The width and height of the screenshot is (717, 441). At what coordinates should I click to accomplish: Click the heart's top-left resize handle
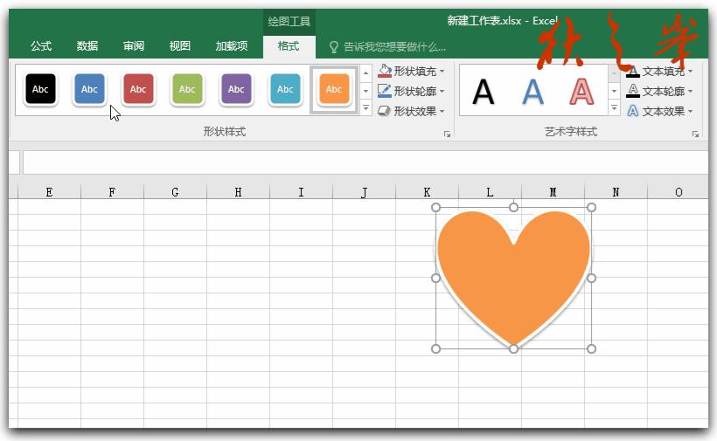tap(435, 208)
